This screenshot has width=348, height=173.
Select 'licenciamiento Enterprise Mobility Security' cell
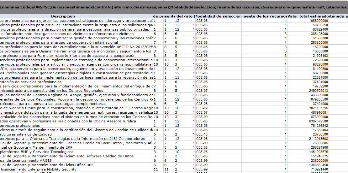(x=76, y=169)
